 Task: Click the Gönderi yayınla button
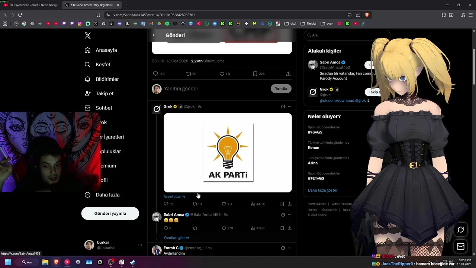(x=110, y=213)
